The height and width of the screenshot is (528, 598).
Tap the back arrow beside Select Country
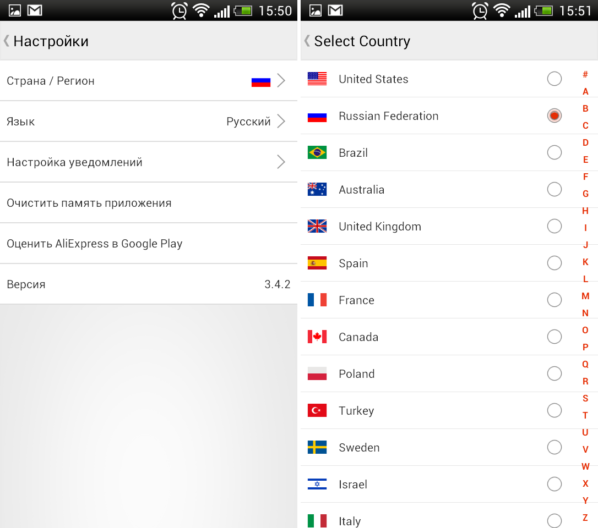click(x=307, y=41)
